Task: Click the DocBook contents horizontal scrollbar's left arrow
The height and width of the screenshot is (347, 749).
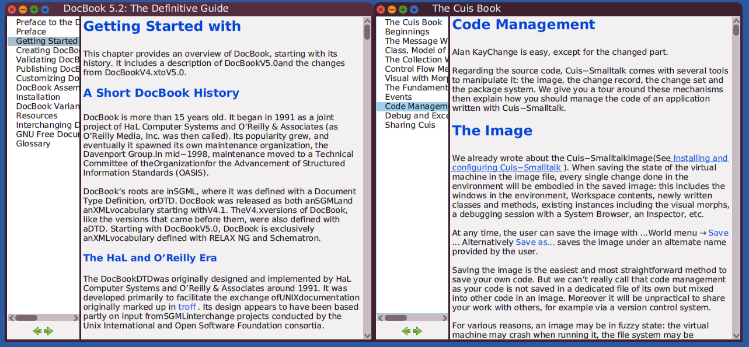Action: (x=11, y=318)
